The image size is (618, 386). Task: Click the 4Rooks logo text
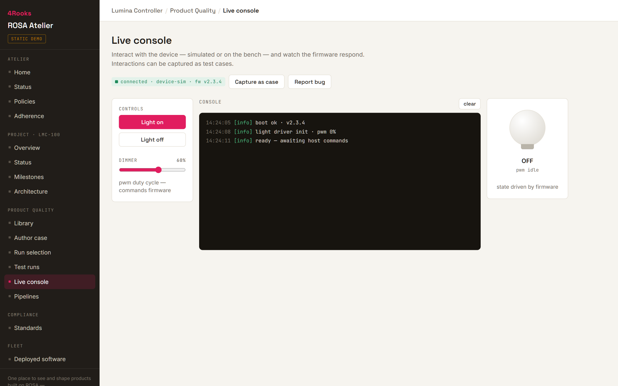point(19,13)
